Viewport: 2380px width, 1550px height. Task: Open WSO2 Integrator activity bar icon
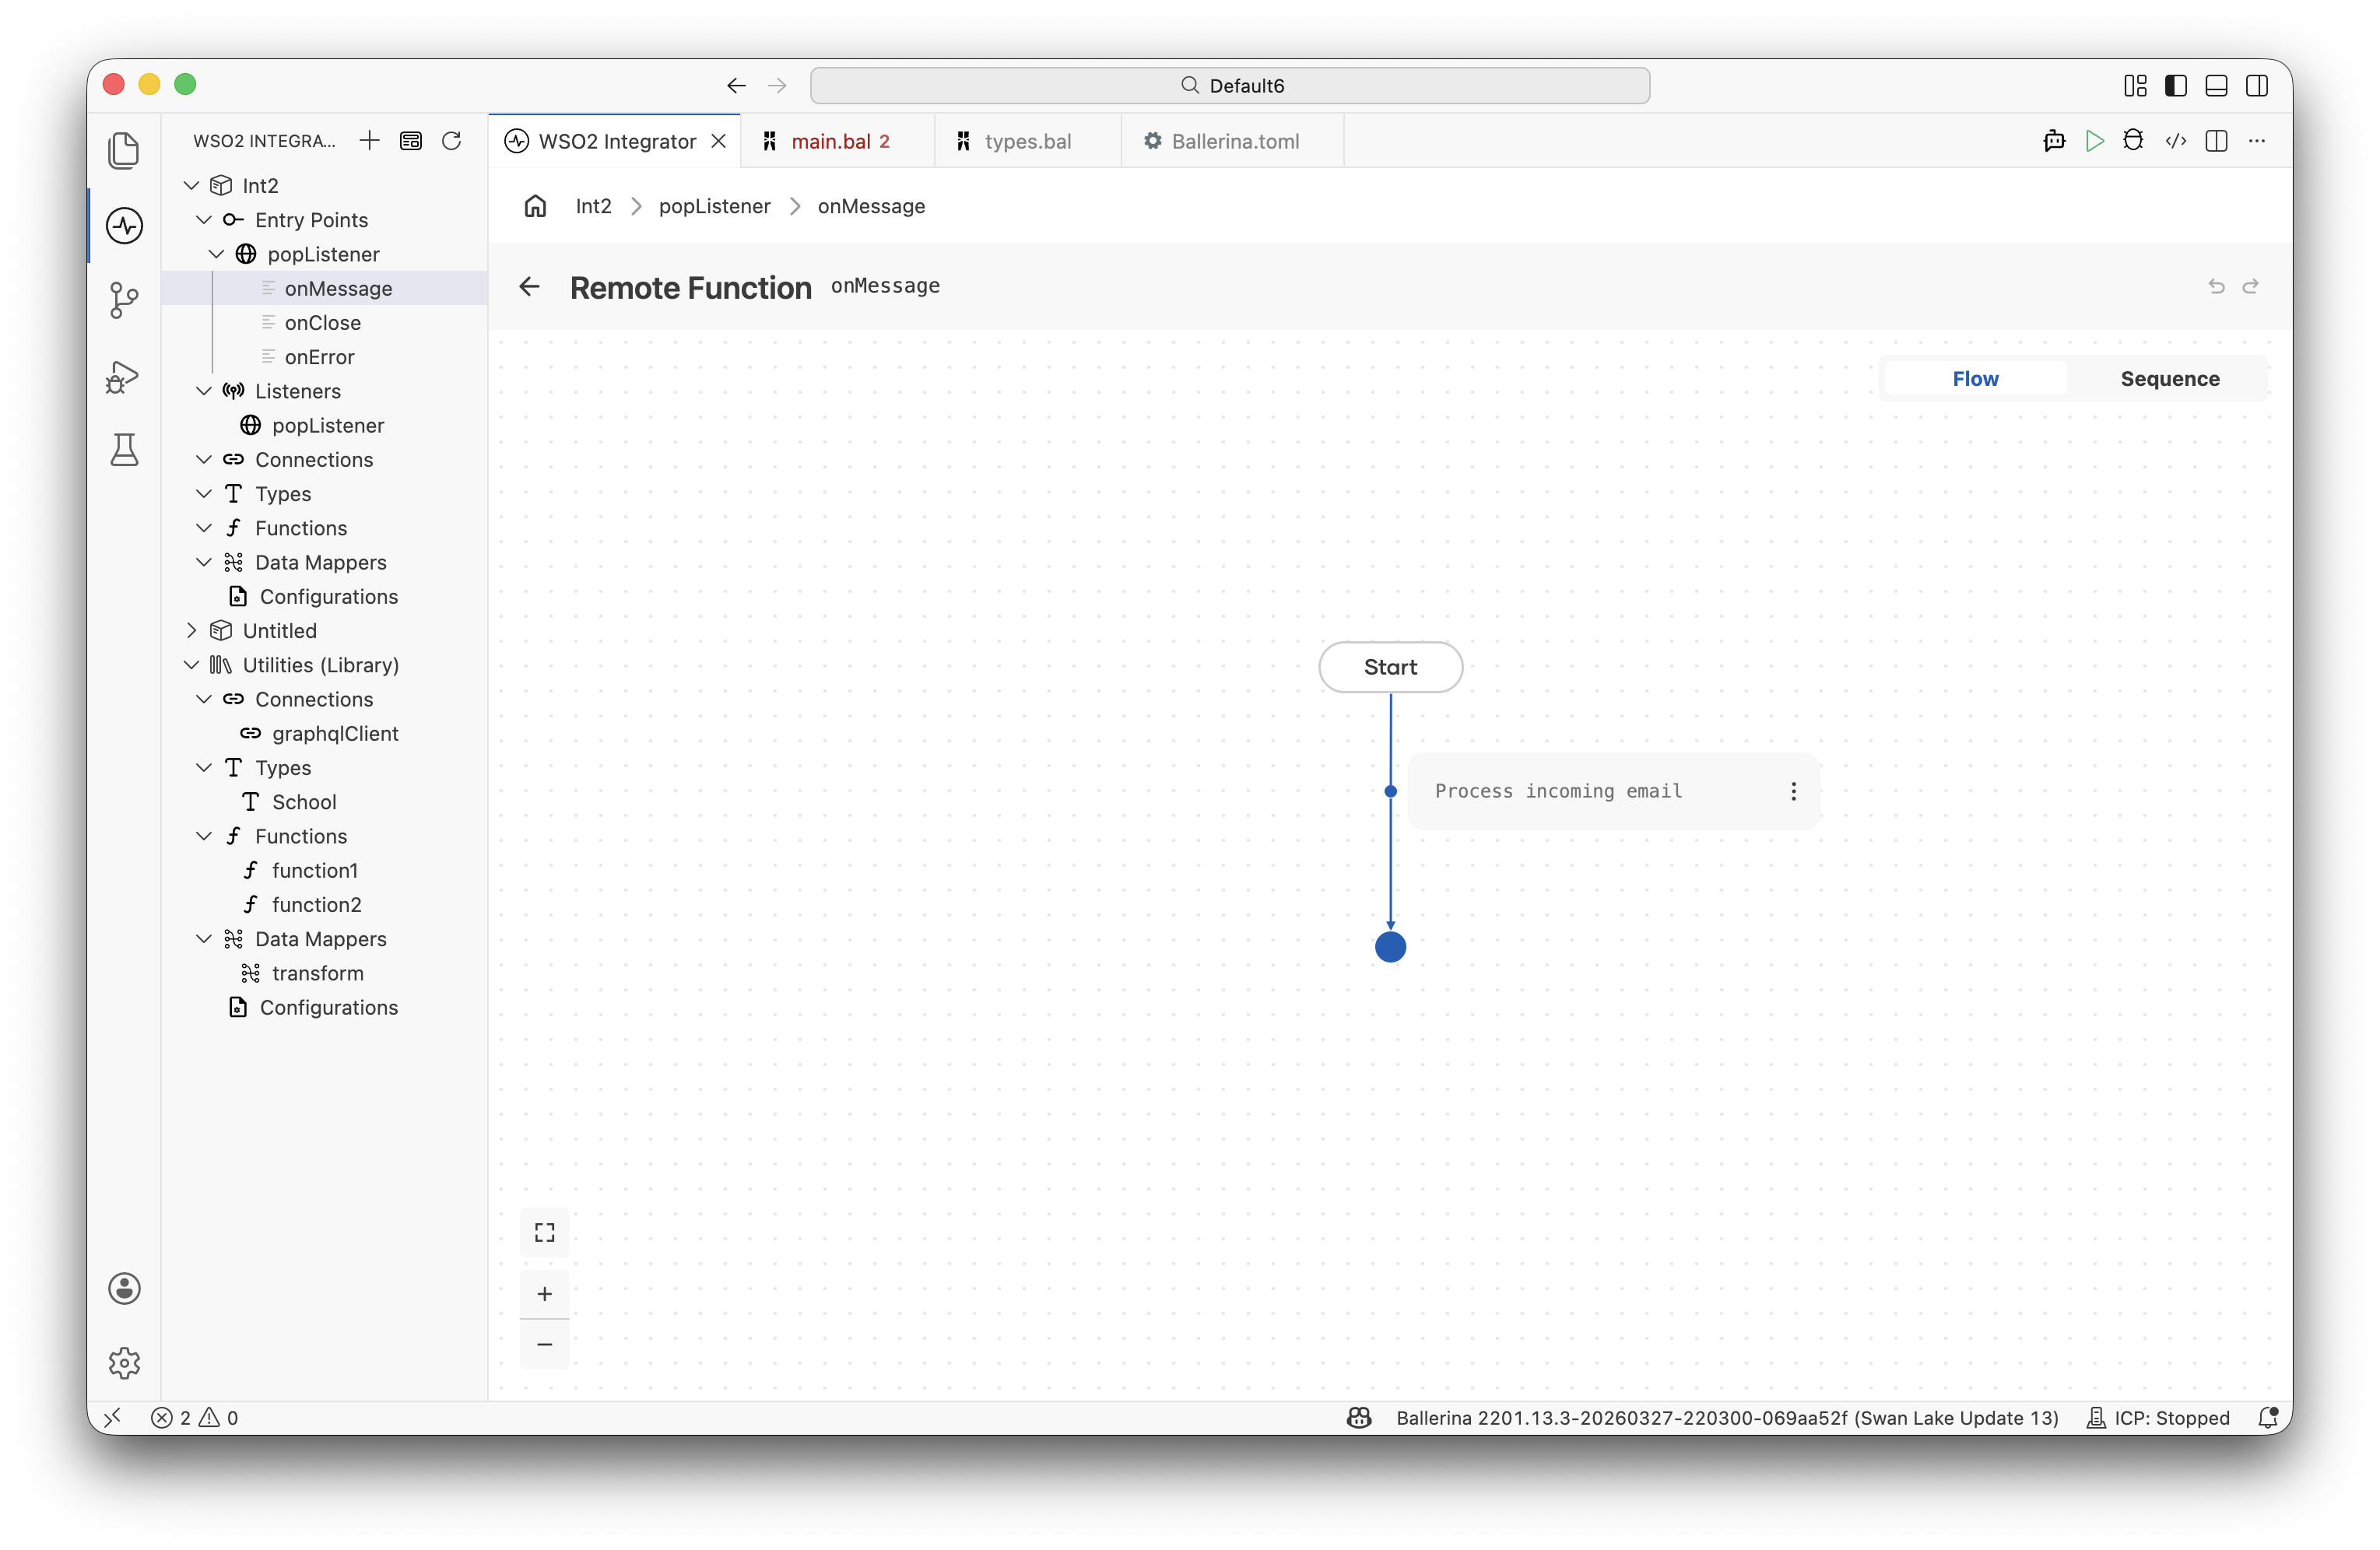[124, 226]
